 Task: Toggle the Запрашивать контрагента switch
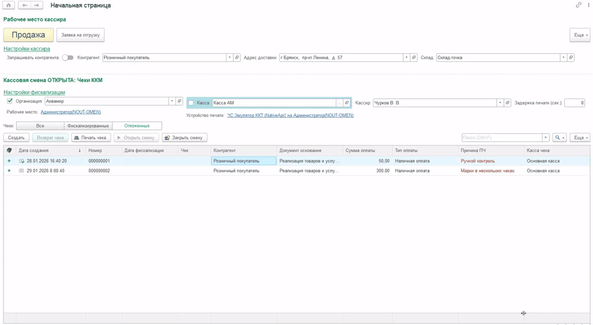[x=68, y=58]
